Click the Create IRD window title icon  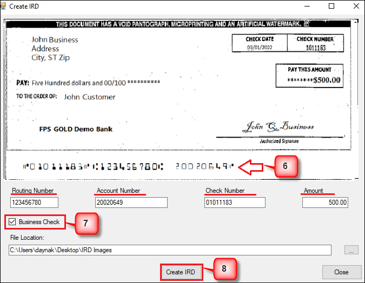(3, 6)
